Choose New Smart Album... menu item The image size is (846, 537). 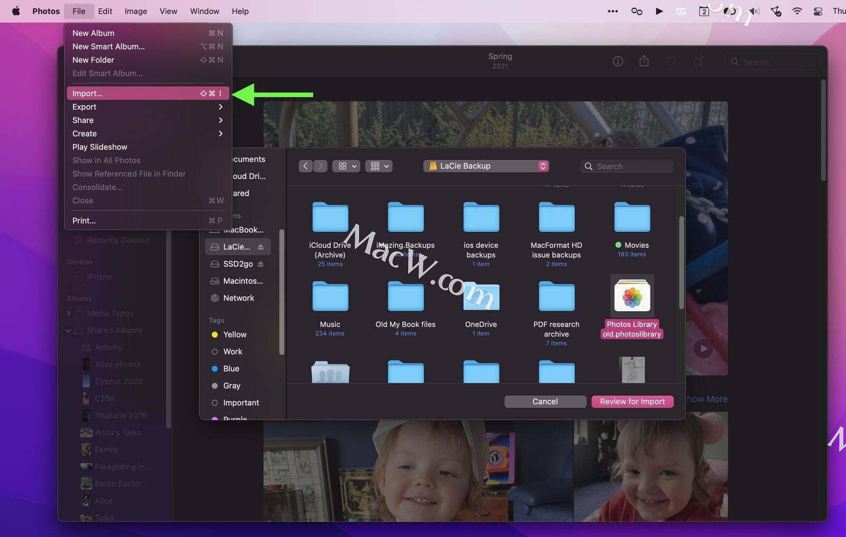click(148, 47)
